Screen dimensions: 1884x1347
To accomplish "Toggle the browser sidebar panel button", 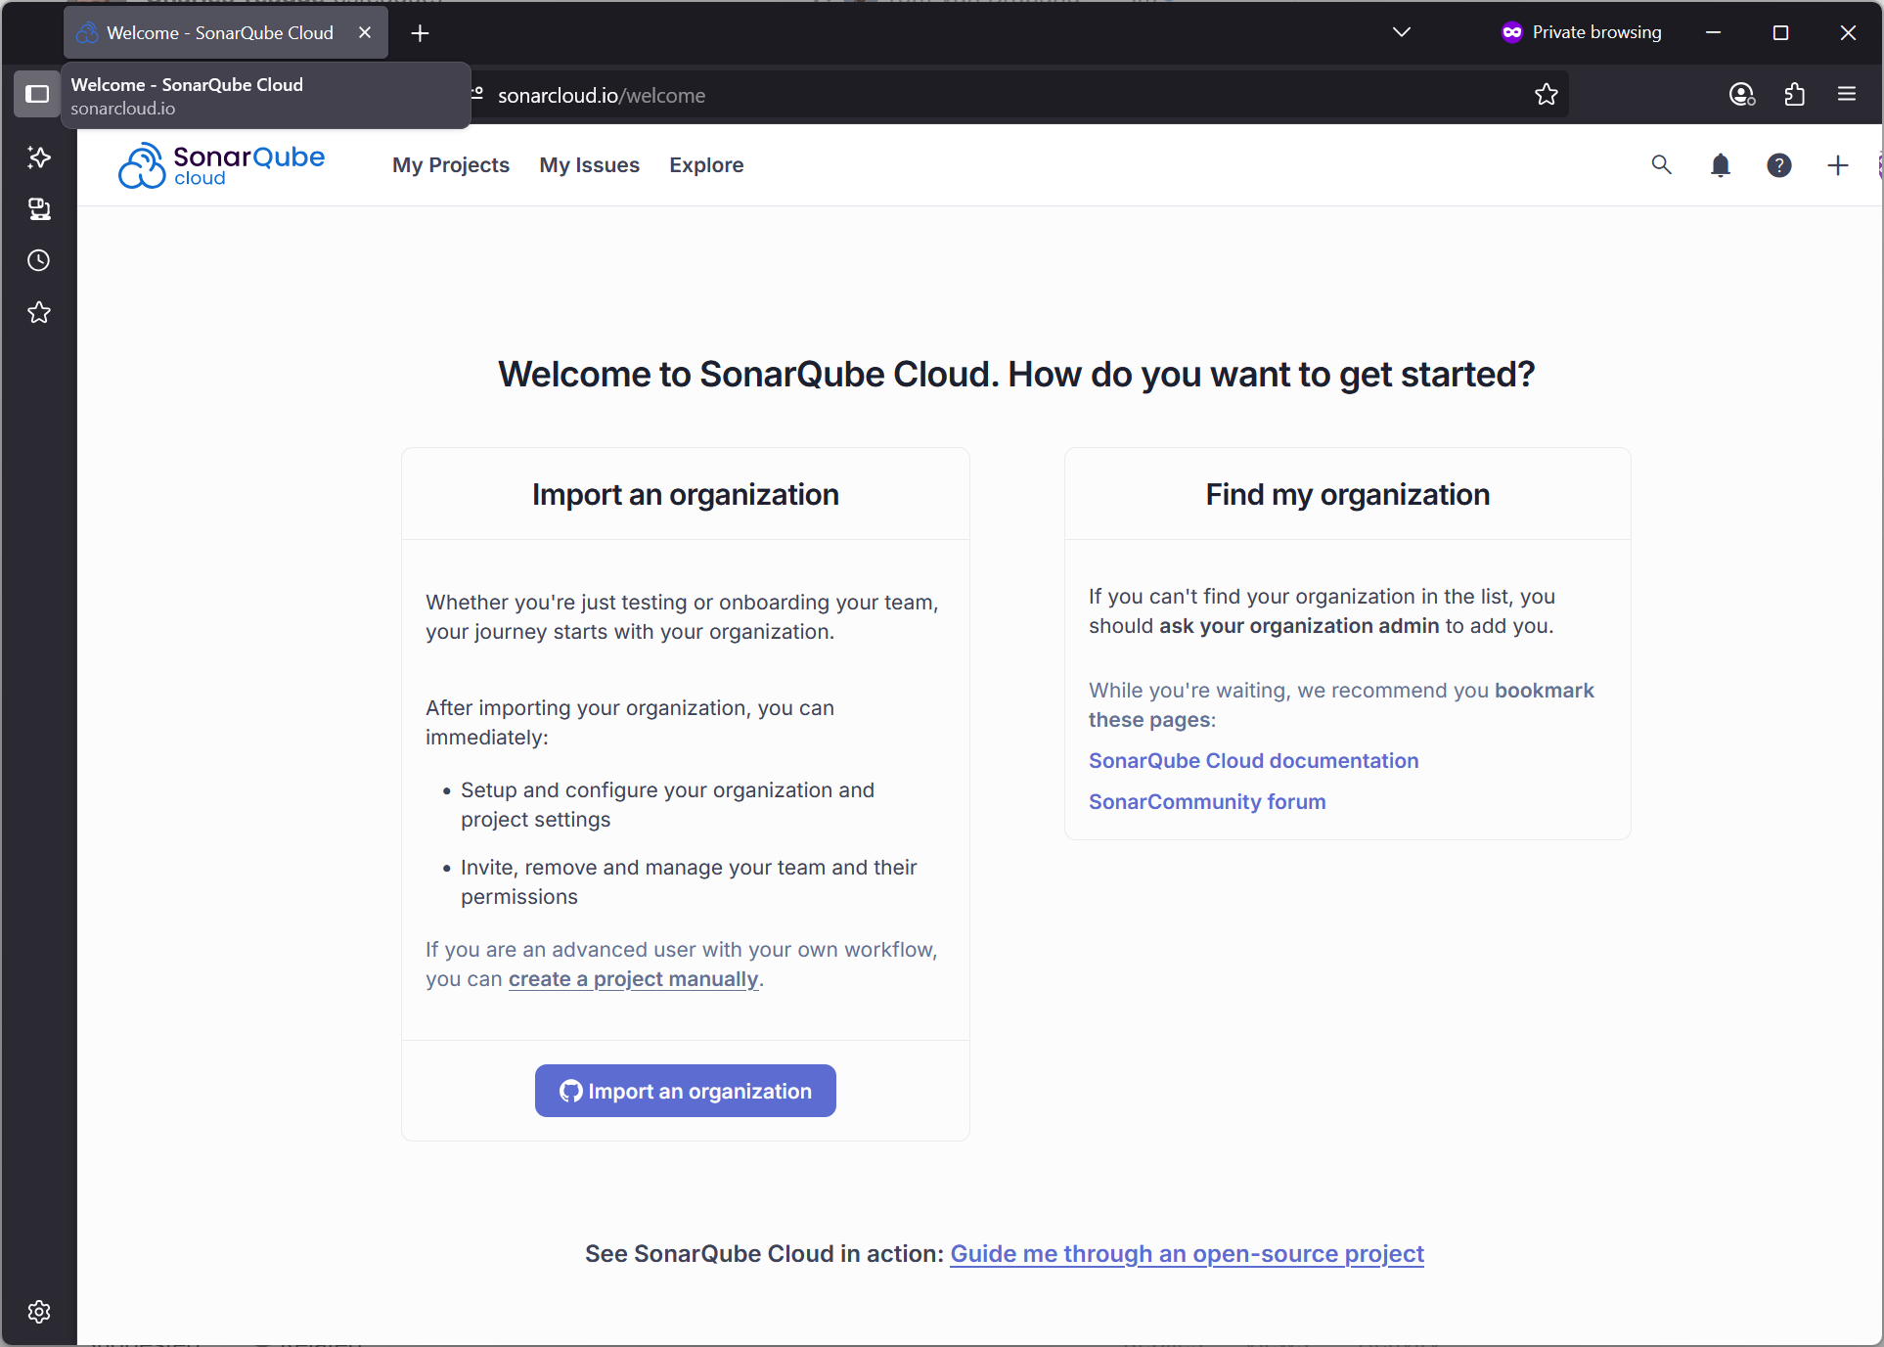I will [37, 94].
